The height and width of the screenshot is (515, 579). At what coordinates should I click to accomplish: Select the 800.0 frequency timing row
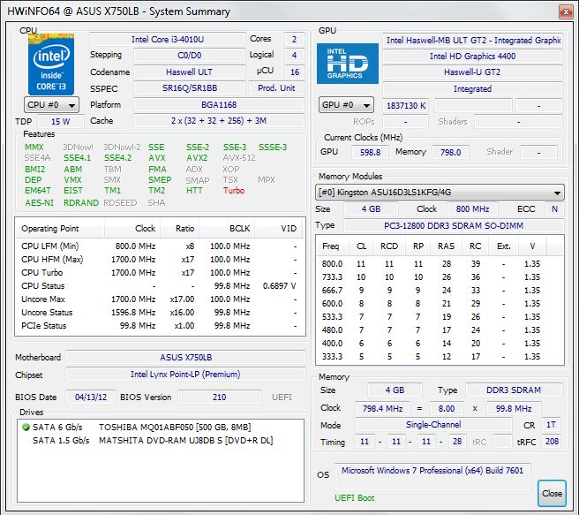point(440,264)
